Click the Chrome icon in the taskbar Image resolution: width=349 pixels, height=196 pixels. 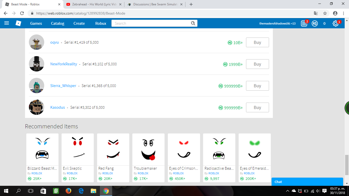coord(106,191)
